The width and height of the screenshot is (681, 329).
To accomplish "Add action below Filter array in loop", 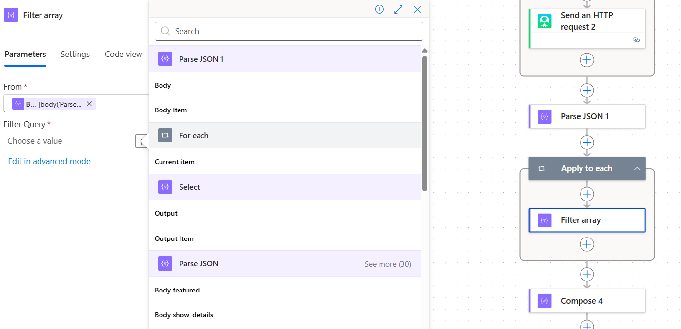I will pos(587,244).
